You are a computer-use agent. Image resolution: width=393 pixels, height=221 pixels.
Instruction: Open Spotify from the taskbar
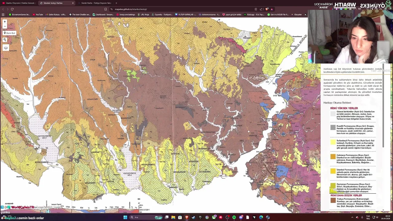click(x=234, y=217)
